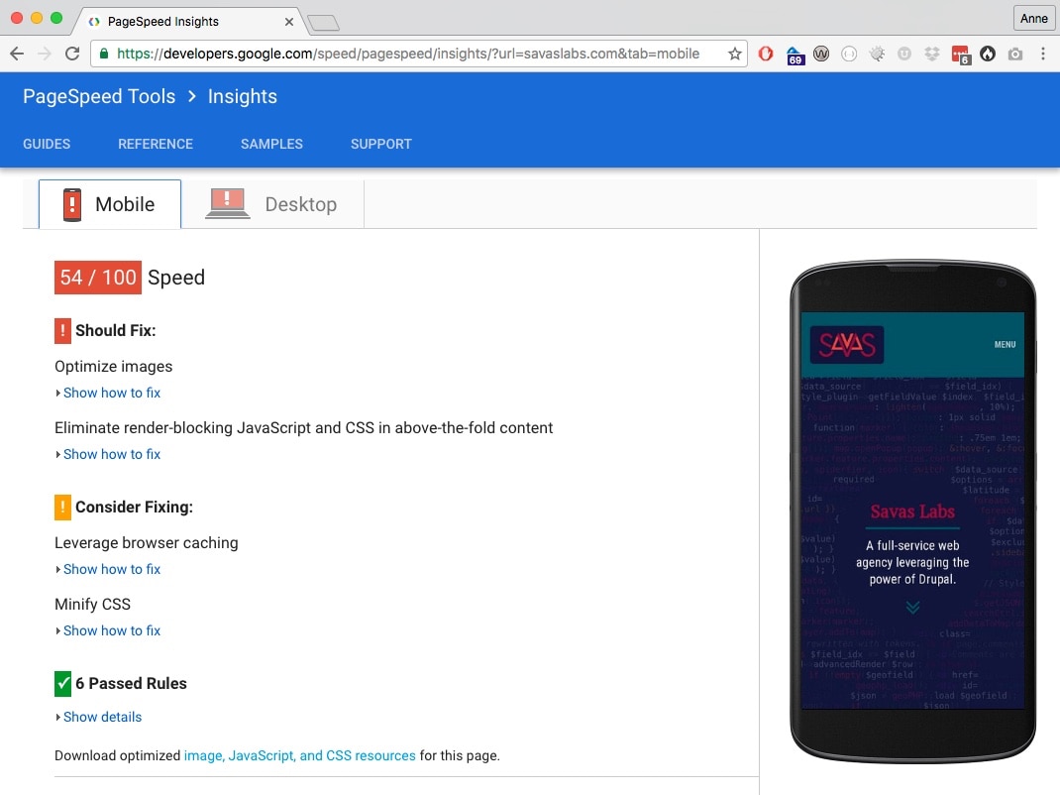Click the red Should Fix warning icon
This screenshot has height=795, width=1060.
click(x=60, y=330)
